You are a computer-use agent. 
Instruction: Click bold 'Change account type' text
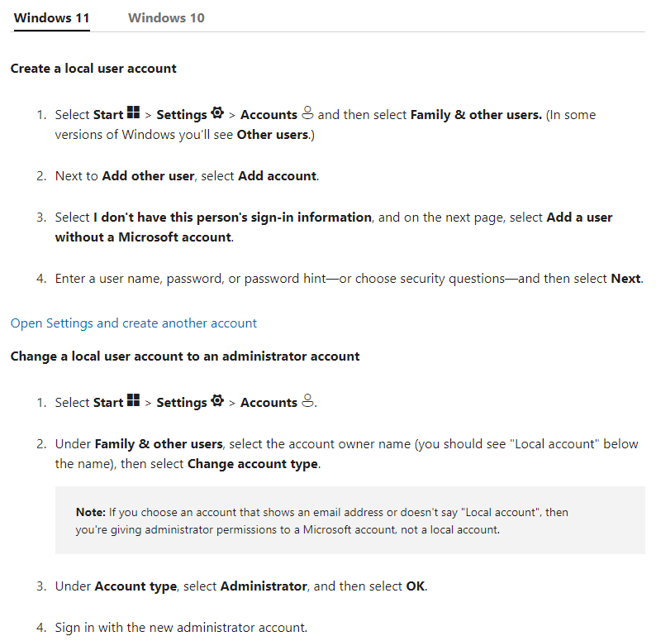(252, 464)
